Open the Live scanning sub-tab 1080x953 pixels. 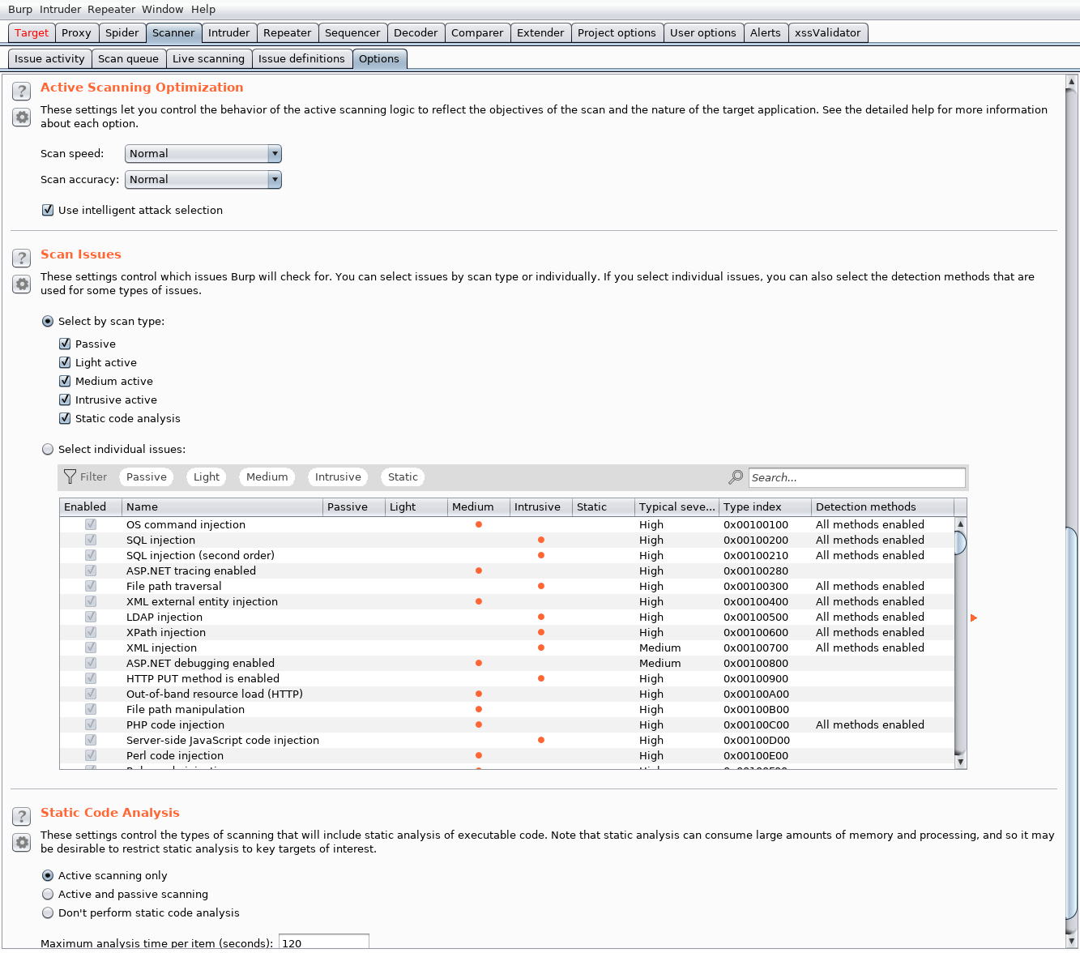[208, 58]
